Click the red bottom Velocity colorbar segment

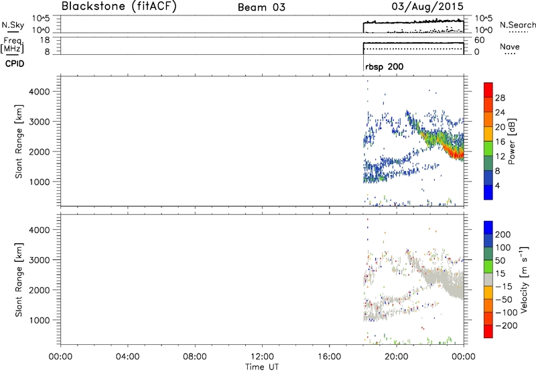click(488, 331)
